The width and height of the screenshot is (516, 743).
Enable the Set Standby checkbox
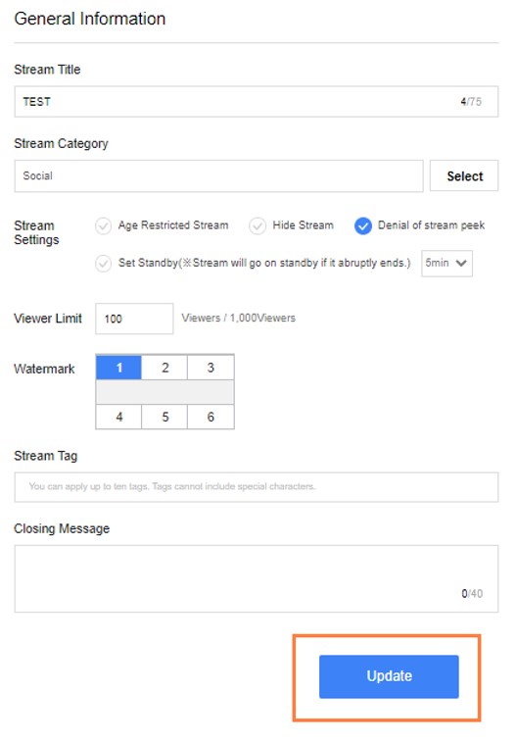point(103,263)
